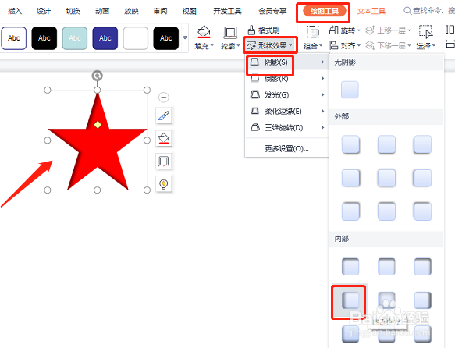Expand the shape styles gallery

tap(185, 37)
